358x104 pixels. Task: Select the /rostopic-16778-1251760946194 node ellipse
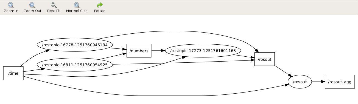75,45
